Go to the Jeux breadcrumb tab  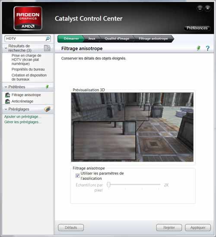[x=92, y=39]
